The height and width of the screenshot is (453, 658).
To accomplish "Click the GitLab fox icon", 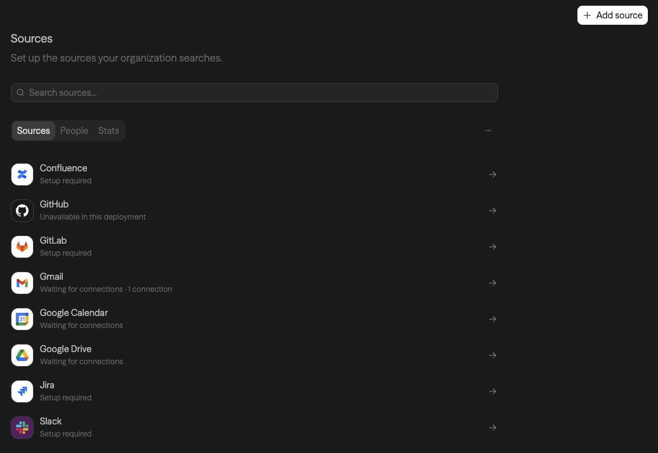I will tap(22, 247).
